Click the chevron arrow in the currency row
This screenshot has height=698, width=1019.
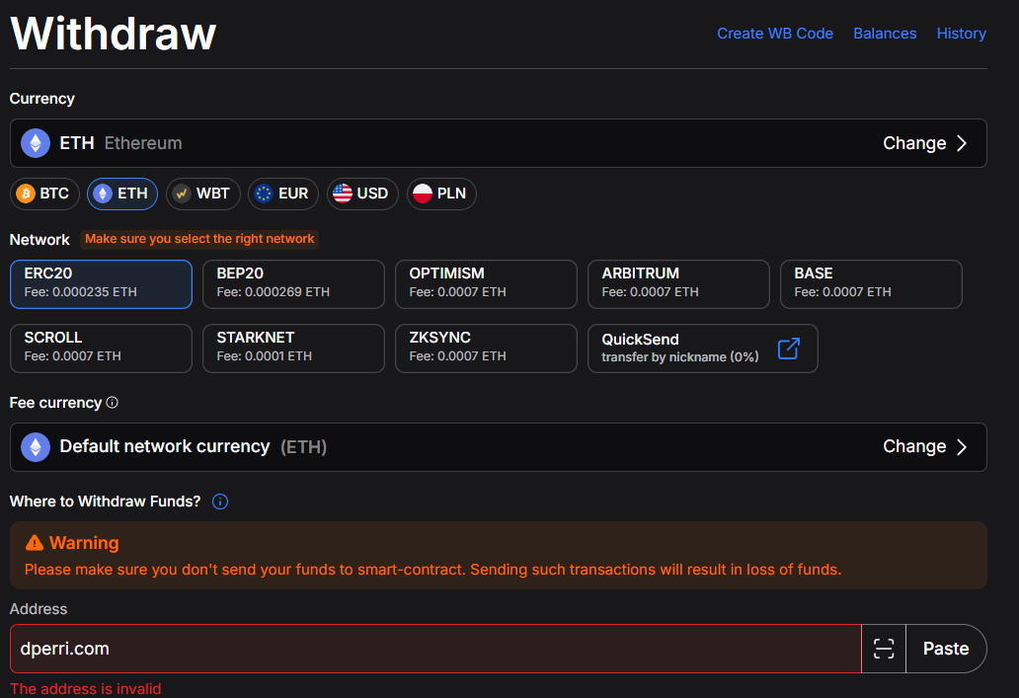962,143
